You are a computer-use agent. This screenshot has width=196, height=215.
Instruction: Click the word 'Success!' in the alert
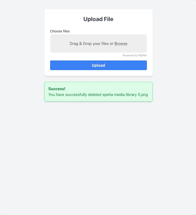pyautogui.click(x=57, y=89)
